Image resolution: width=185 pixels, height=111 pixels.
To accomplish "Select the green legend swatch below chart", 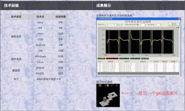I will pos(124,58).
